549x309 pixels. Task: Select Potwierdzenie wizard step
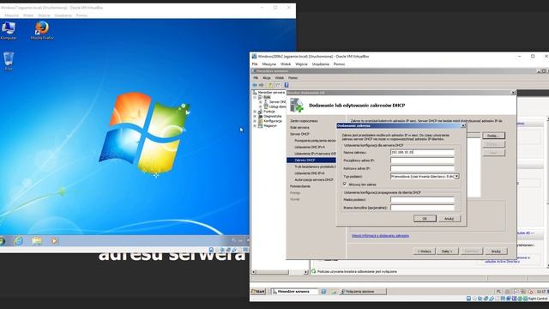(300, 186)
